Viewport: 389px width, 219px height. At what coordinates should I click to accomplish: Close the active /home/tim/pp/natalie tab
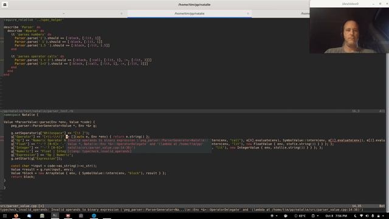(248, 13)
